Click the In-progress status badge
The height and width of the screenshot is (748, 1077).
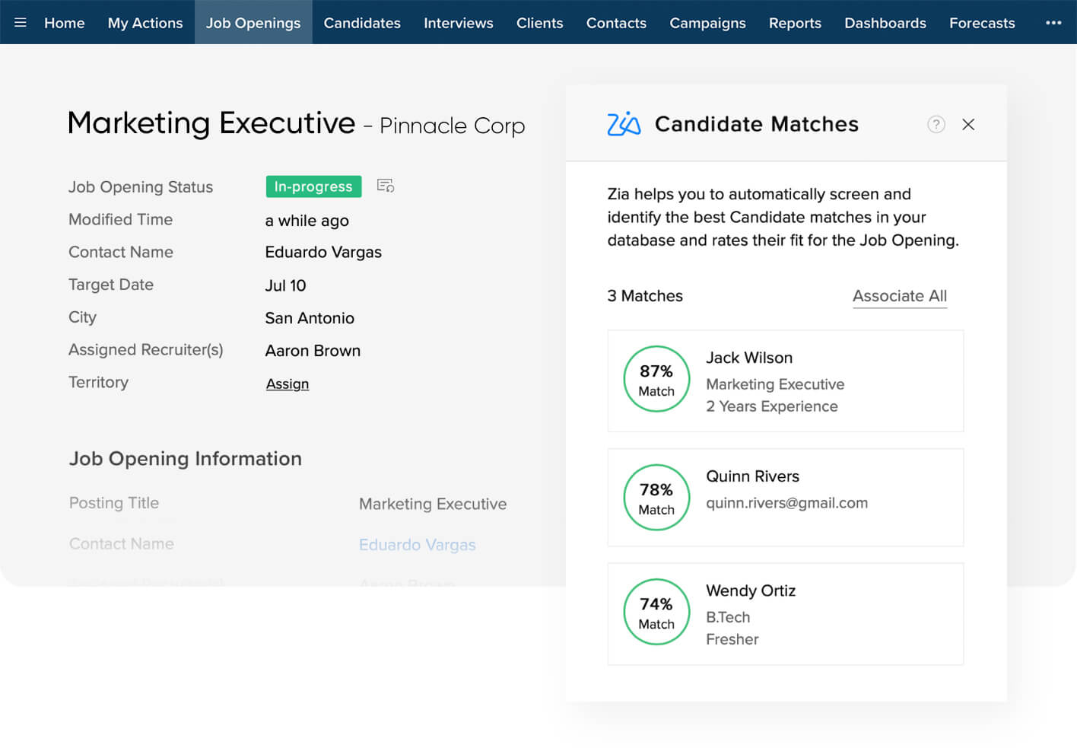(x=313, y=186)
